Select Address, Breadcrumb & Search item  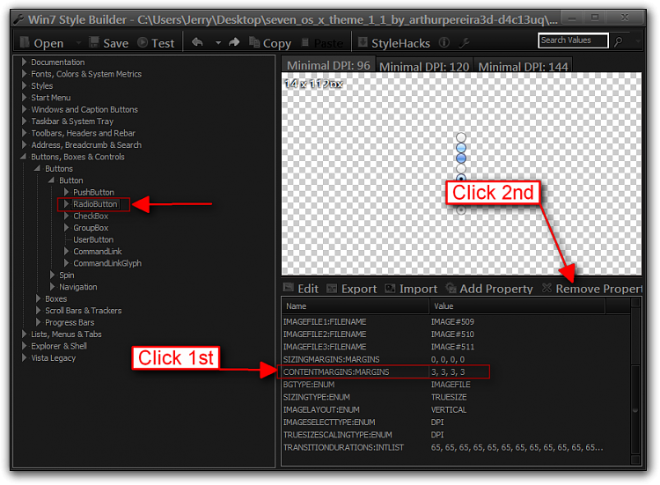click(86, 145)
